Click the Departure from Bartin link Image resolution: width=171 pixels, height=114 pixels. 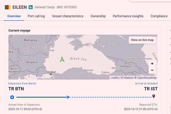[x=22, y=83]
